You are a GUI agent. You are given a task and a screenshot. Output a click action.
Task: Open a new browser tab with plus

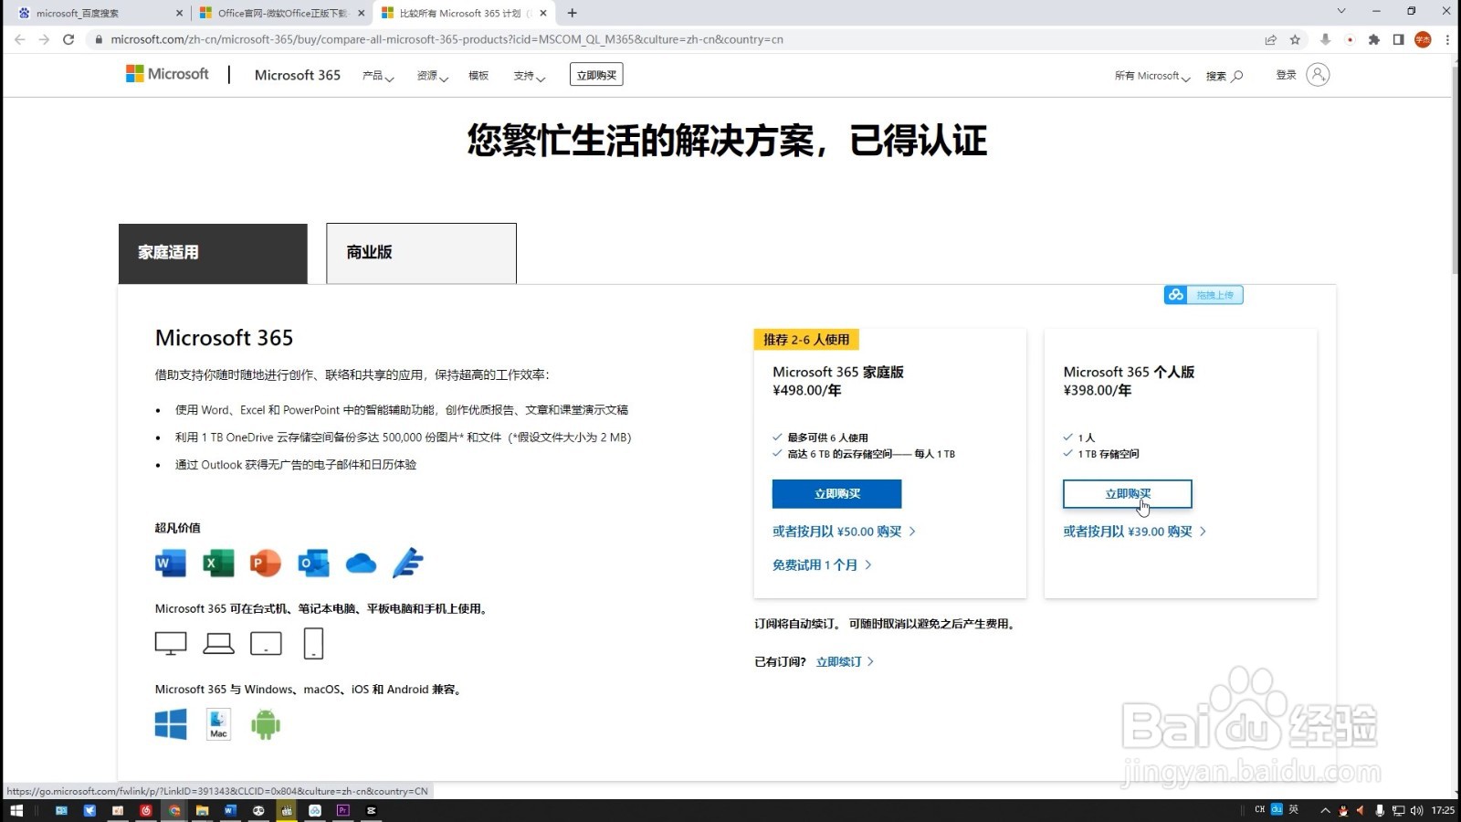pyautogui.click(x=572, y=13)
